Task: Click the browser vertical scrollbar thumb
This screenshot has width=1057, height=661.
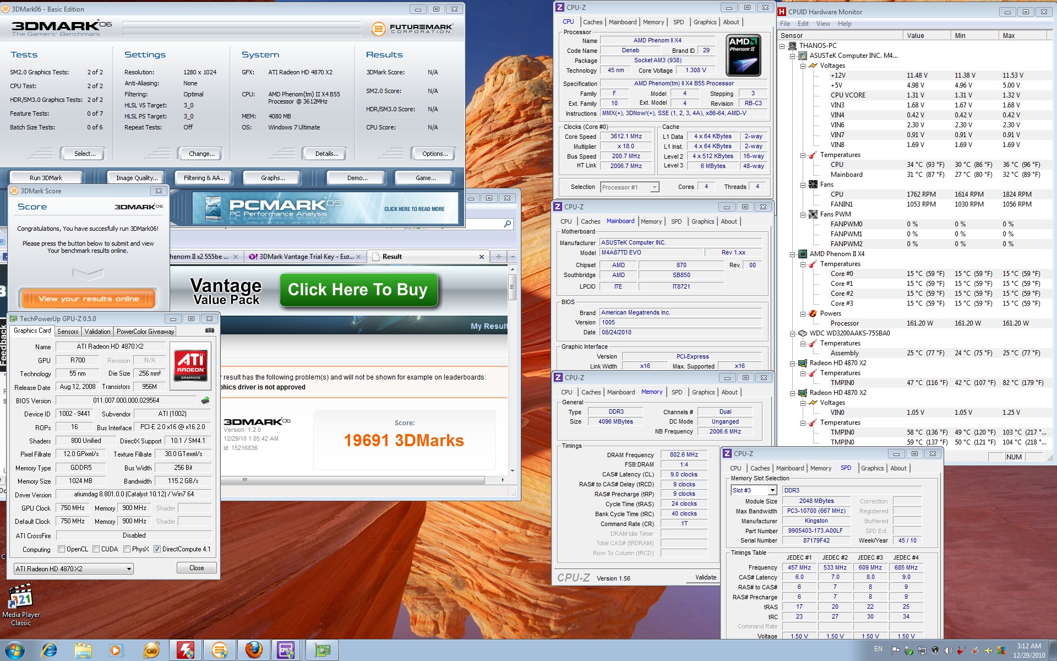Action: click(x=512, y=286)
